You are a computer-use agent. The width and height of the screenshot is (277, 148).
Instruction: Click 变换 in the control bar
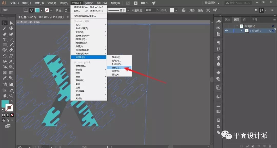(200, 11)
